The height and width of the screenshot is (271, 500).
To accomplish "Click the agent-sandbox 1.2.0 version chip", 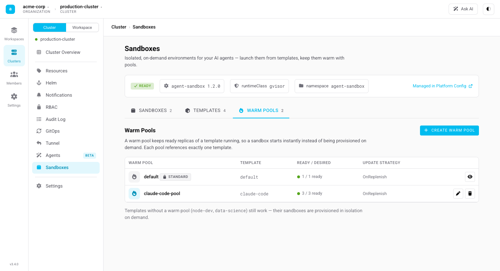I will click(192, 86).
